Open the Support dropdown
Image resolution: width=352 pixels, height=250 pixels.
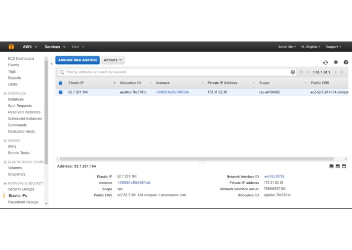coord(333,47)
